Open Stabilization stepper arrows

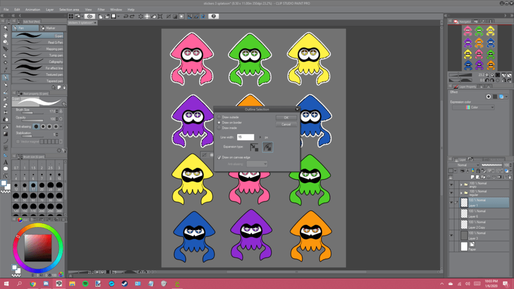pos(57,135)
